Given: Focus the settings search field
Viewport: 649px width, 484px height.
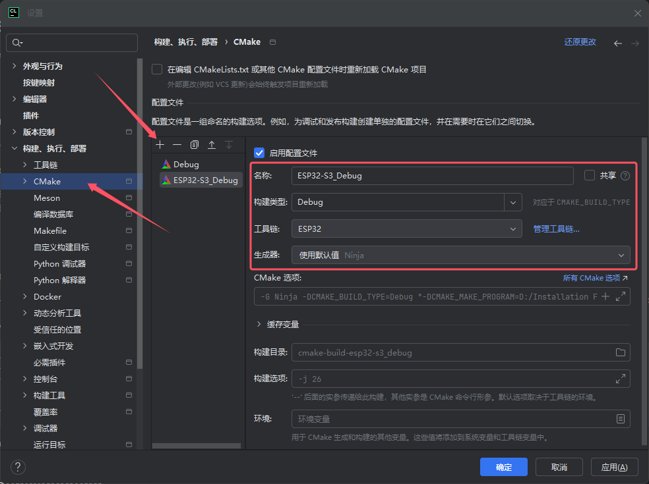Looking at the screenshot, I should click(72, 43).
